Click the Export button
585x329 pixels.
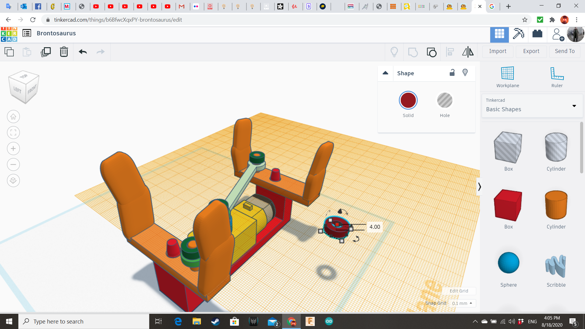click(x=531, y=51)
